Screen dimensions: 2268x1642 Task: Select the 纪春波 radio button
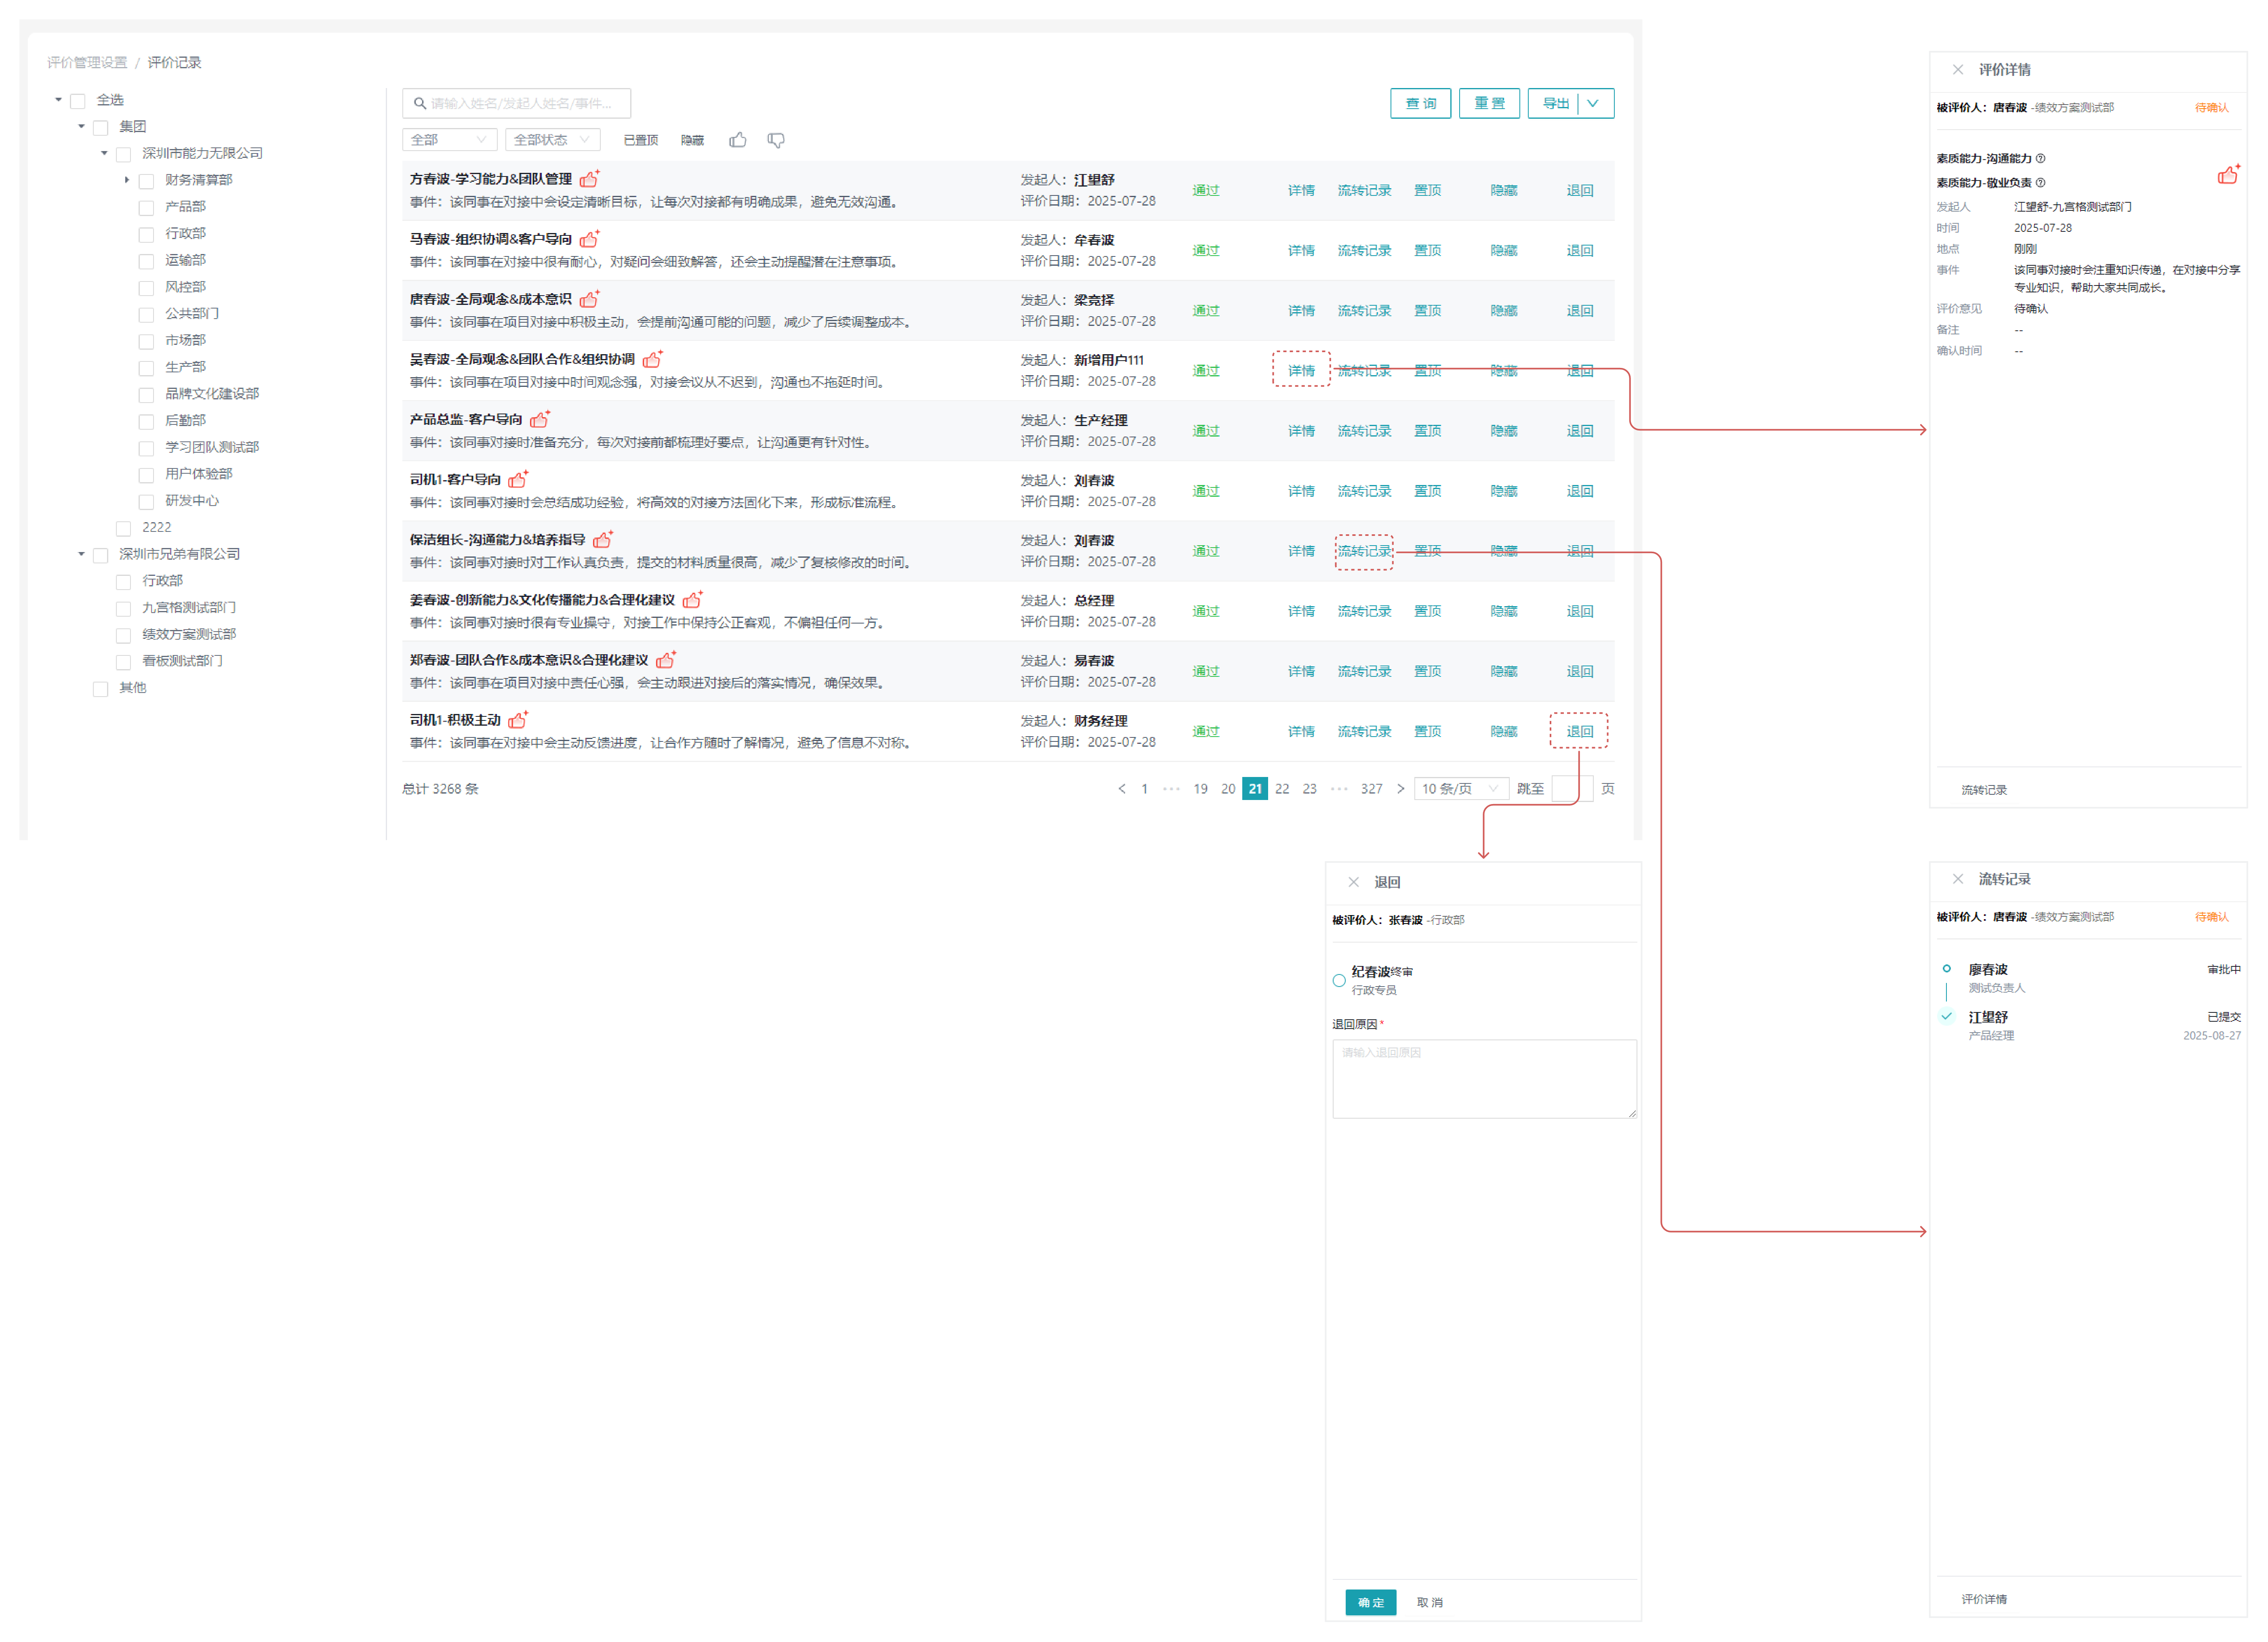tap(1338, 981)
